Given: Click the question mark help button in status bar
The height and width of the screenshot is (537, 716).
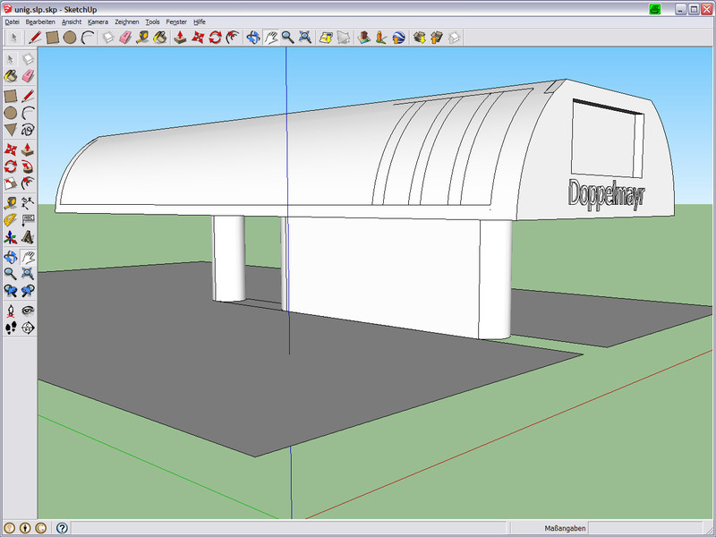Looking at the screenshot, I should [62, 528].
